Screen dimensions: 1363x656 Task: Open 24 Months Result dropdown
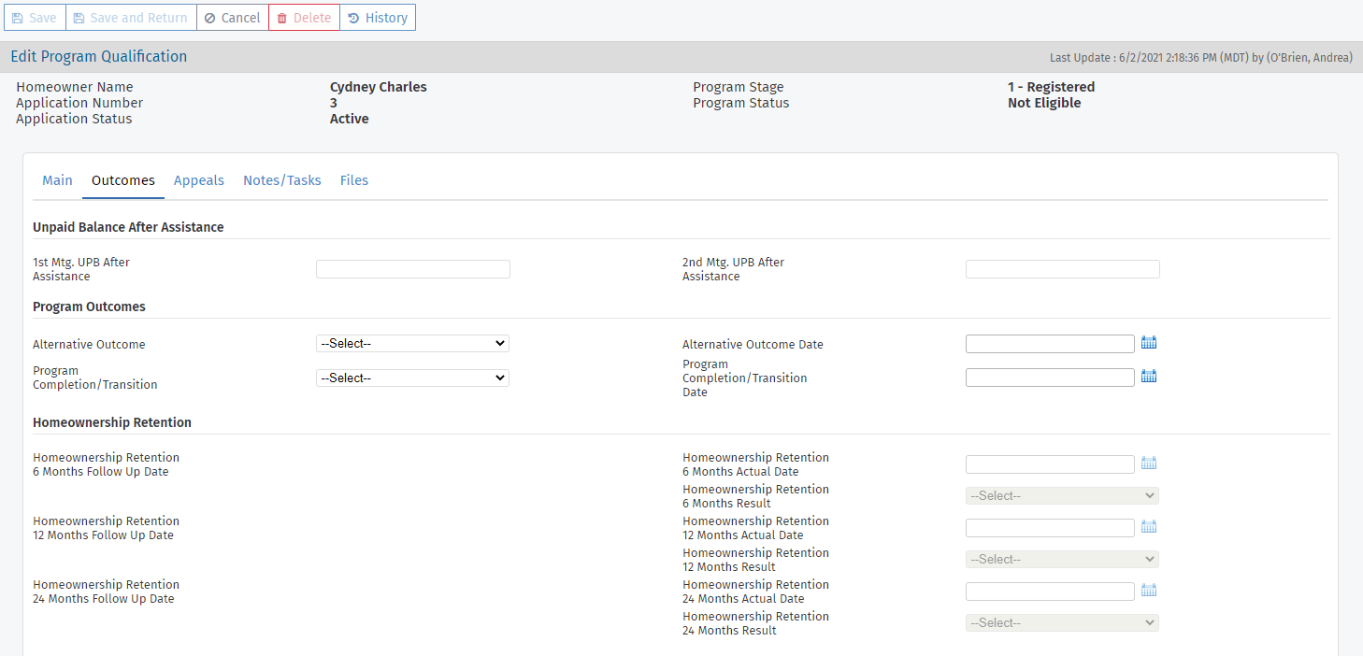[x=1062, y=623]
